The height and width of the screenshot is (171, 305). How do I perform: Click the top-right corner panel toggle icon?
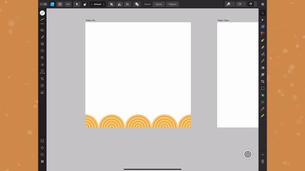[263, 4]
